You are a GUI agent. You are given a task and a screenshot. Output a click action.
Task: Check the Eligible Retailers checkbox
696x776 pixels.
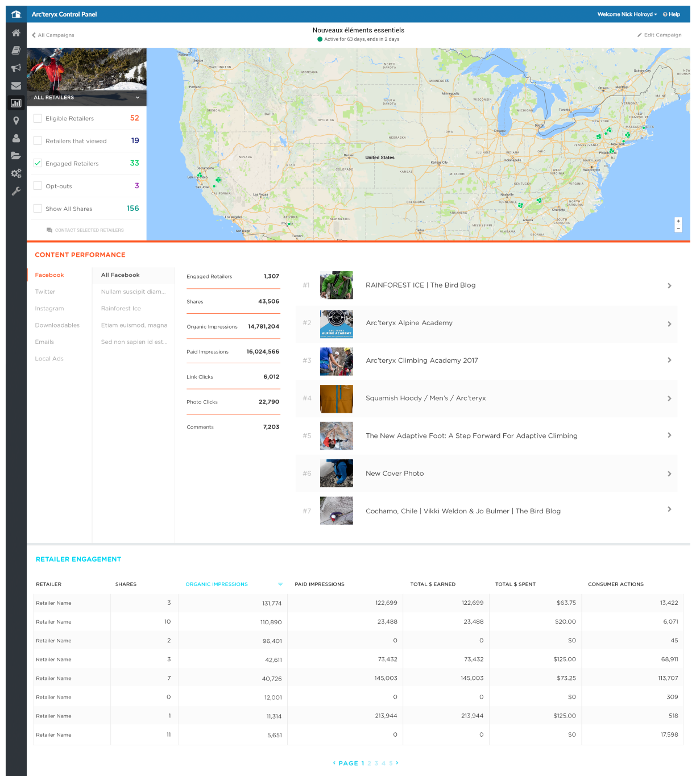pyautogui.click(x=38, y=118)
